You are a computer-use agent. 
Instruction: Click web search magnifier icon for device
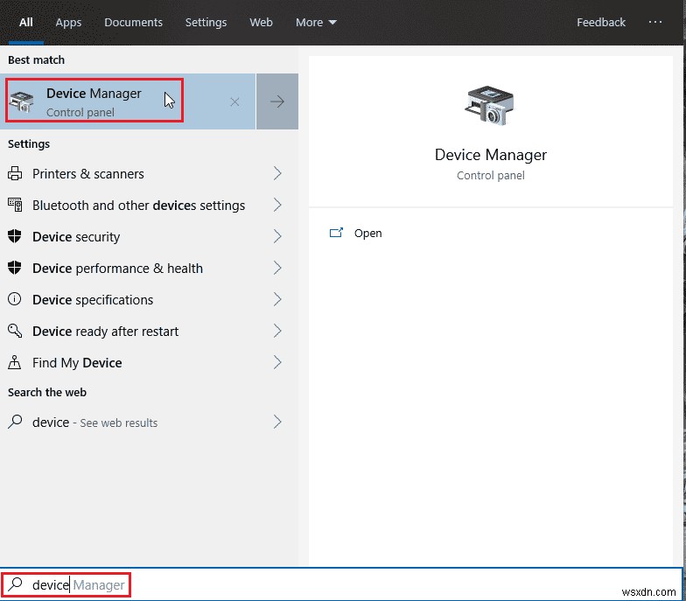point(15,422)
